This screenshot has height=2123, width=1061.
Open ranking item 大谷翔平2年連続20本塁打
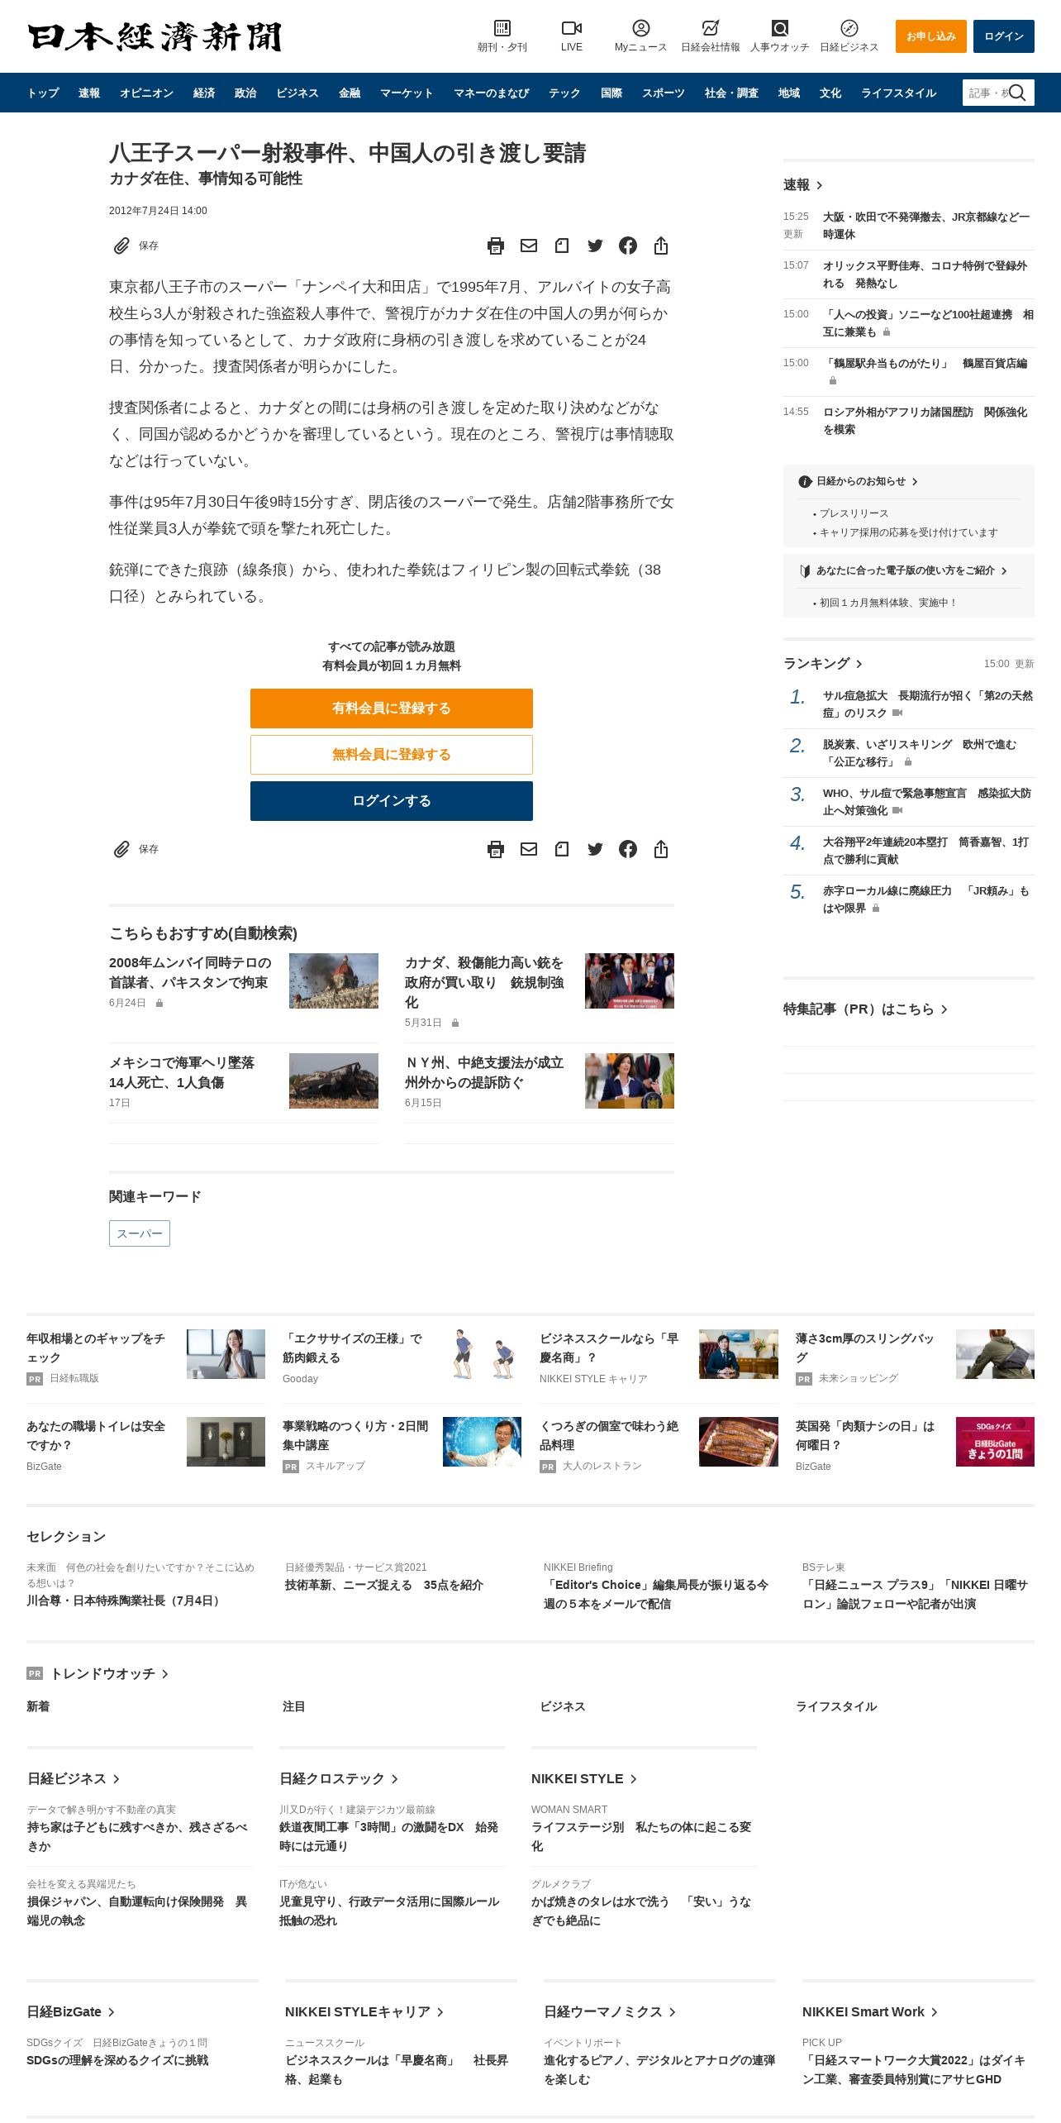click(x=925, y=851)
